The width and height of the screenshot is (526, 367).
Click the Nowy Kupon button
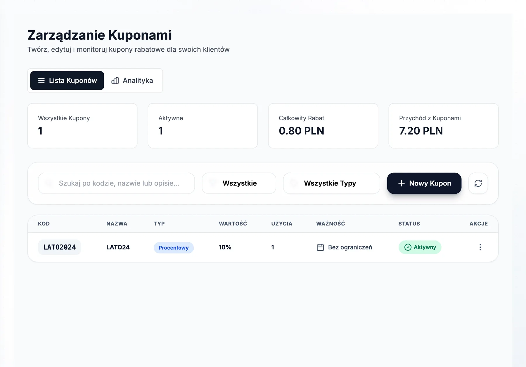coord(424,183)
